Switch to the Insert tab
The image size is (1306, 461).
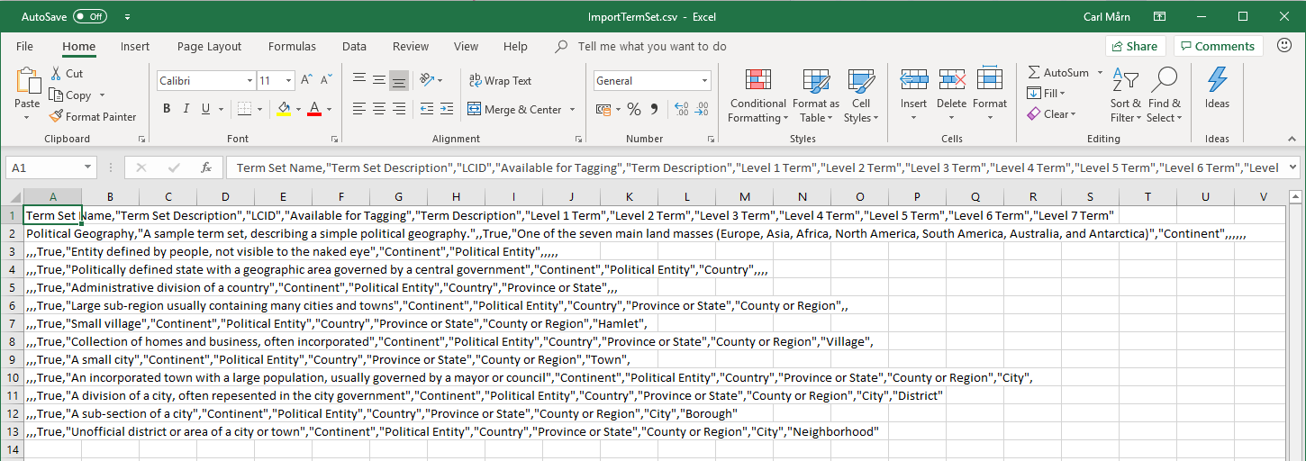[135, 47]
